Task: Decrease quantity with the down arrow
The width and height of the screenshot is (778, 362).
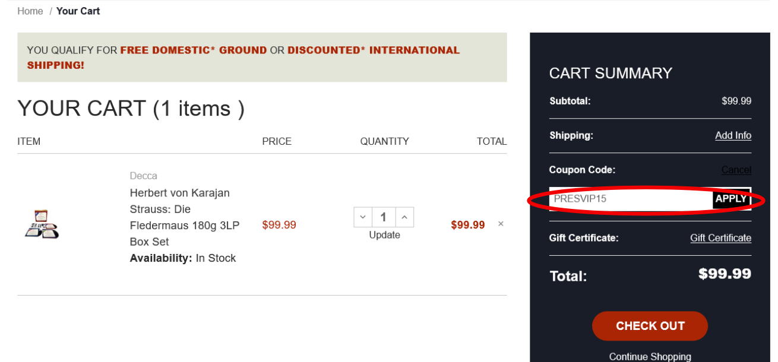Action: point(363,217)
